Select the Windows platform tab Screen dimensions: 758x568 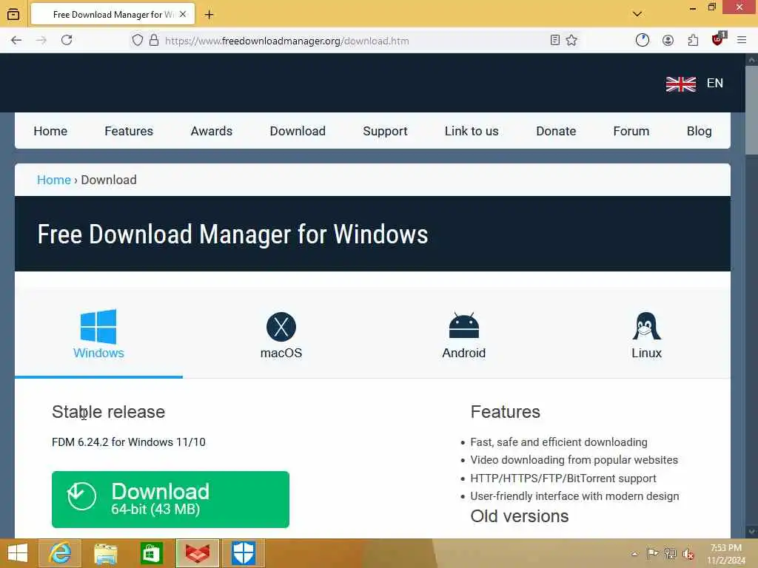[x=98, y=334]
